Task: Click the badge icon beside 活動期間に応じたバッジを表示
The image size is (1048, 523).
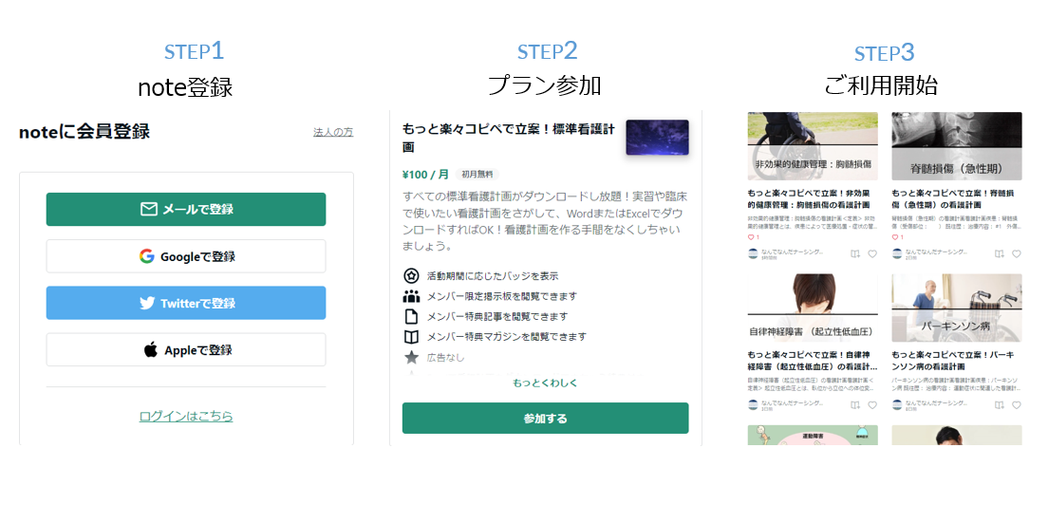Action: pyautogui.click(x=411, y=276)
